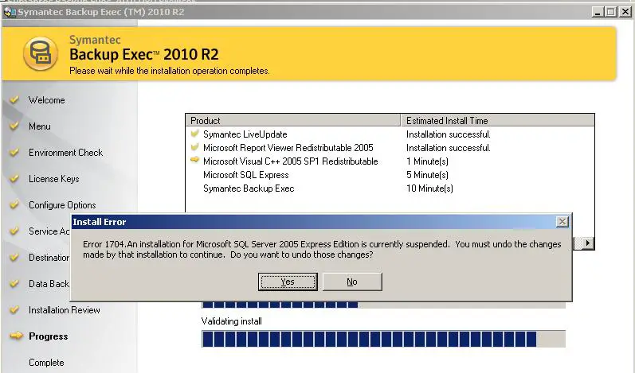Go to the Configure Options step
This screenshot has width=635, height=373.
click(x=62, y=205)
